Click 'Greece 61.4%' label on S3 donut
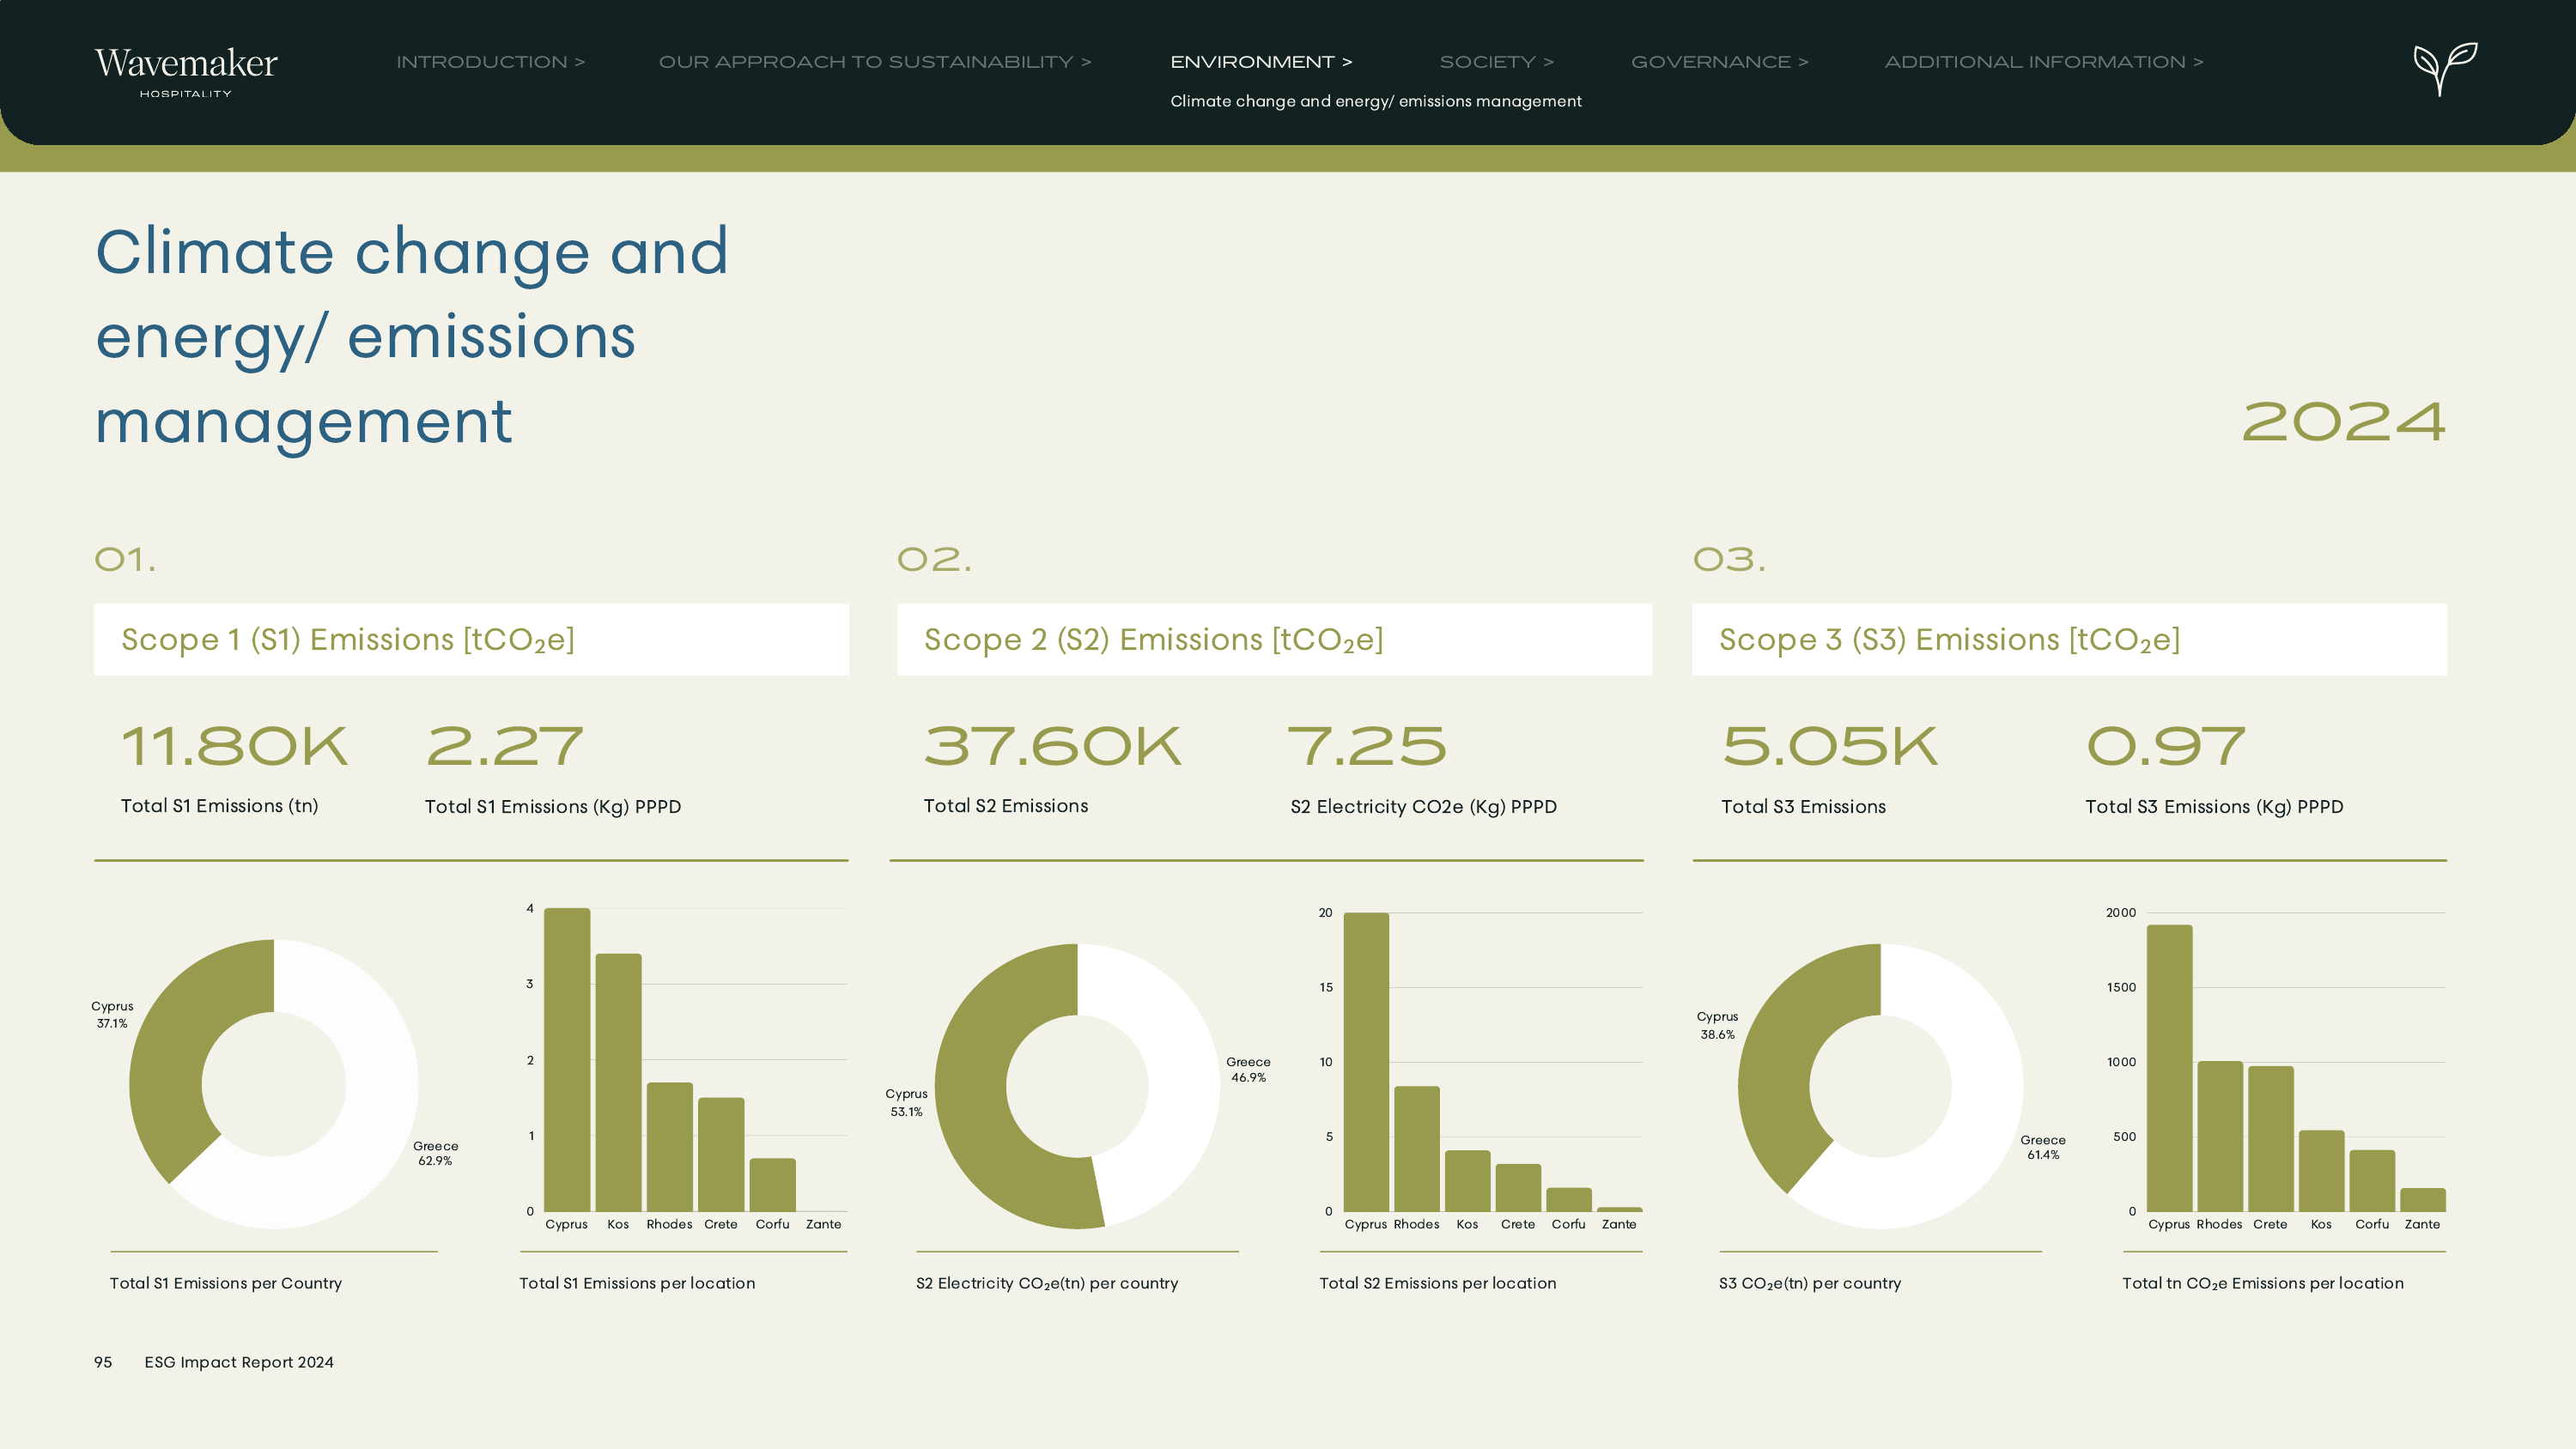Image resolution: width=2576 pixels, height=1449 pixels. pyautogui.click(x=2042, y=1147)
